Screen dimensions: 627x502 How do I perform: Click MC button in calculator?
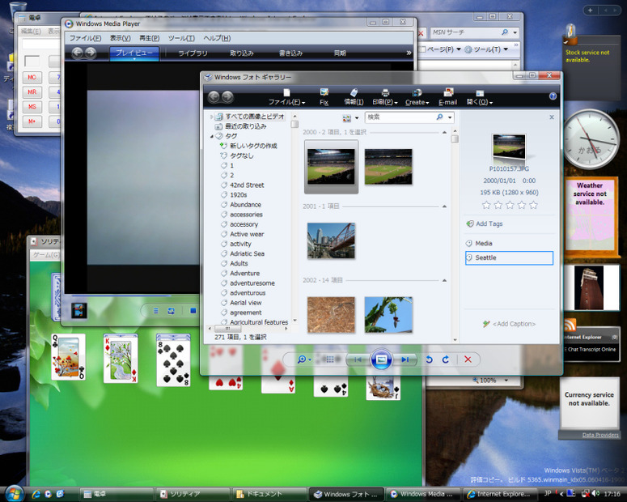point(32,77)
